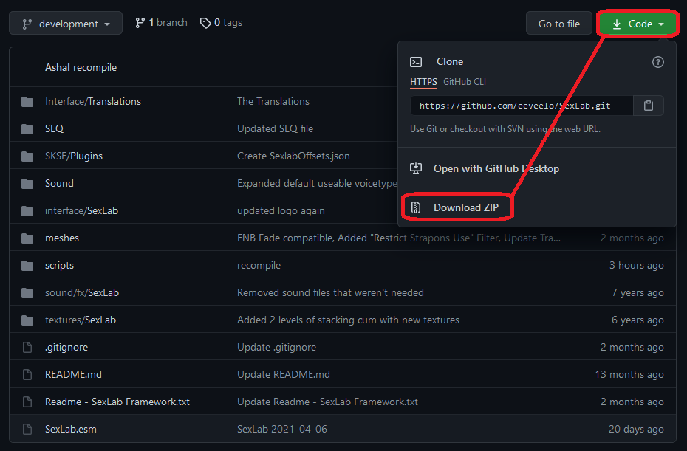The width and height of the screenshot is (687, 451).
Task: Click the branch icon next to 1 branch
Action: coord(140,23)
